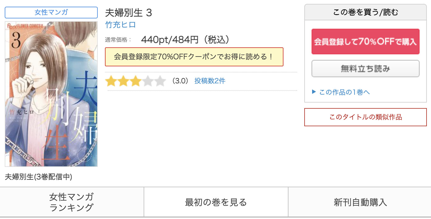Select the 新刊自動購入 tab
This screenshot has height=219, width=431.
pyautogui.click(x=360, y=202)
